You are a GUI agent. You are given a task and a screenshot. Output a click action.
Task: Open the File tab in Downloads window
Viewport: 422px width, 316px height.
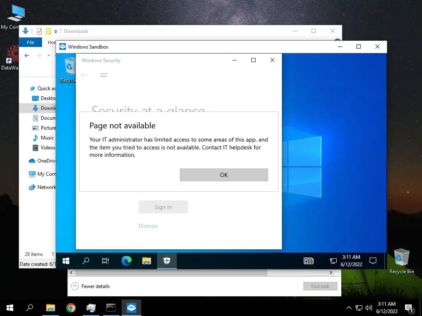pos(30,42)
